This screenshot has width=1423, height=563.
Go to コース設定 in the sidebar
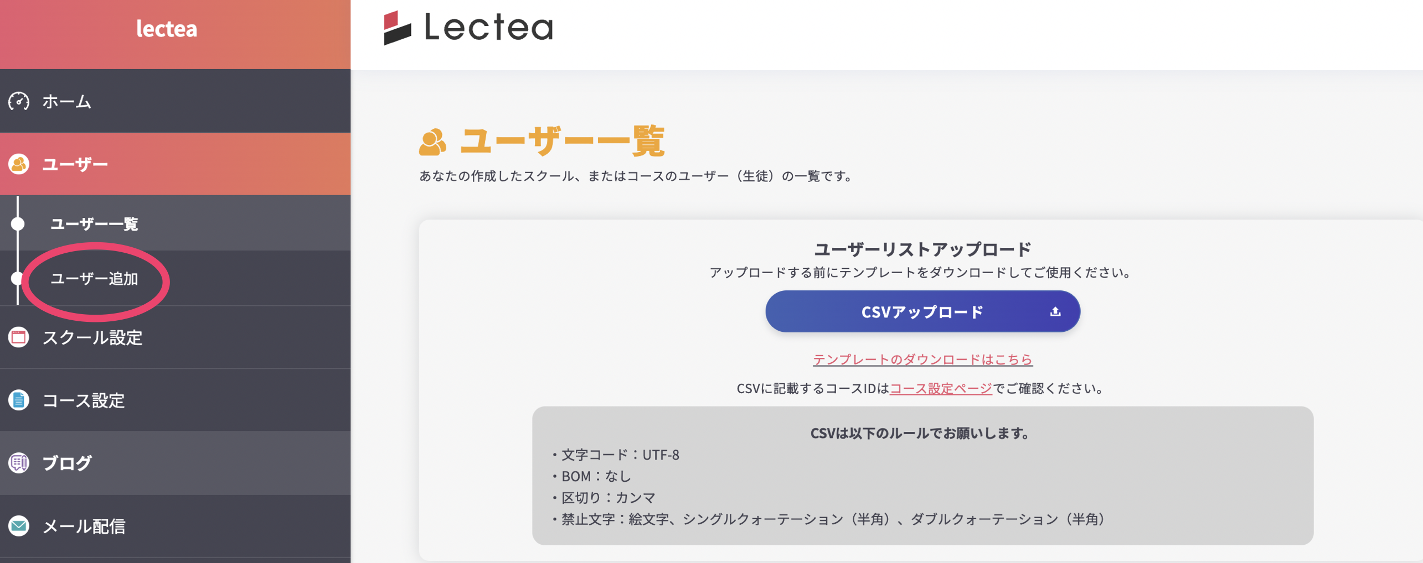84,400
